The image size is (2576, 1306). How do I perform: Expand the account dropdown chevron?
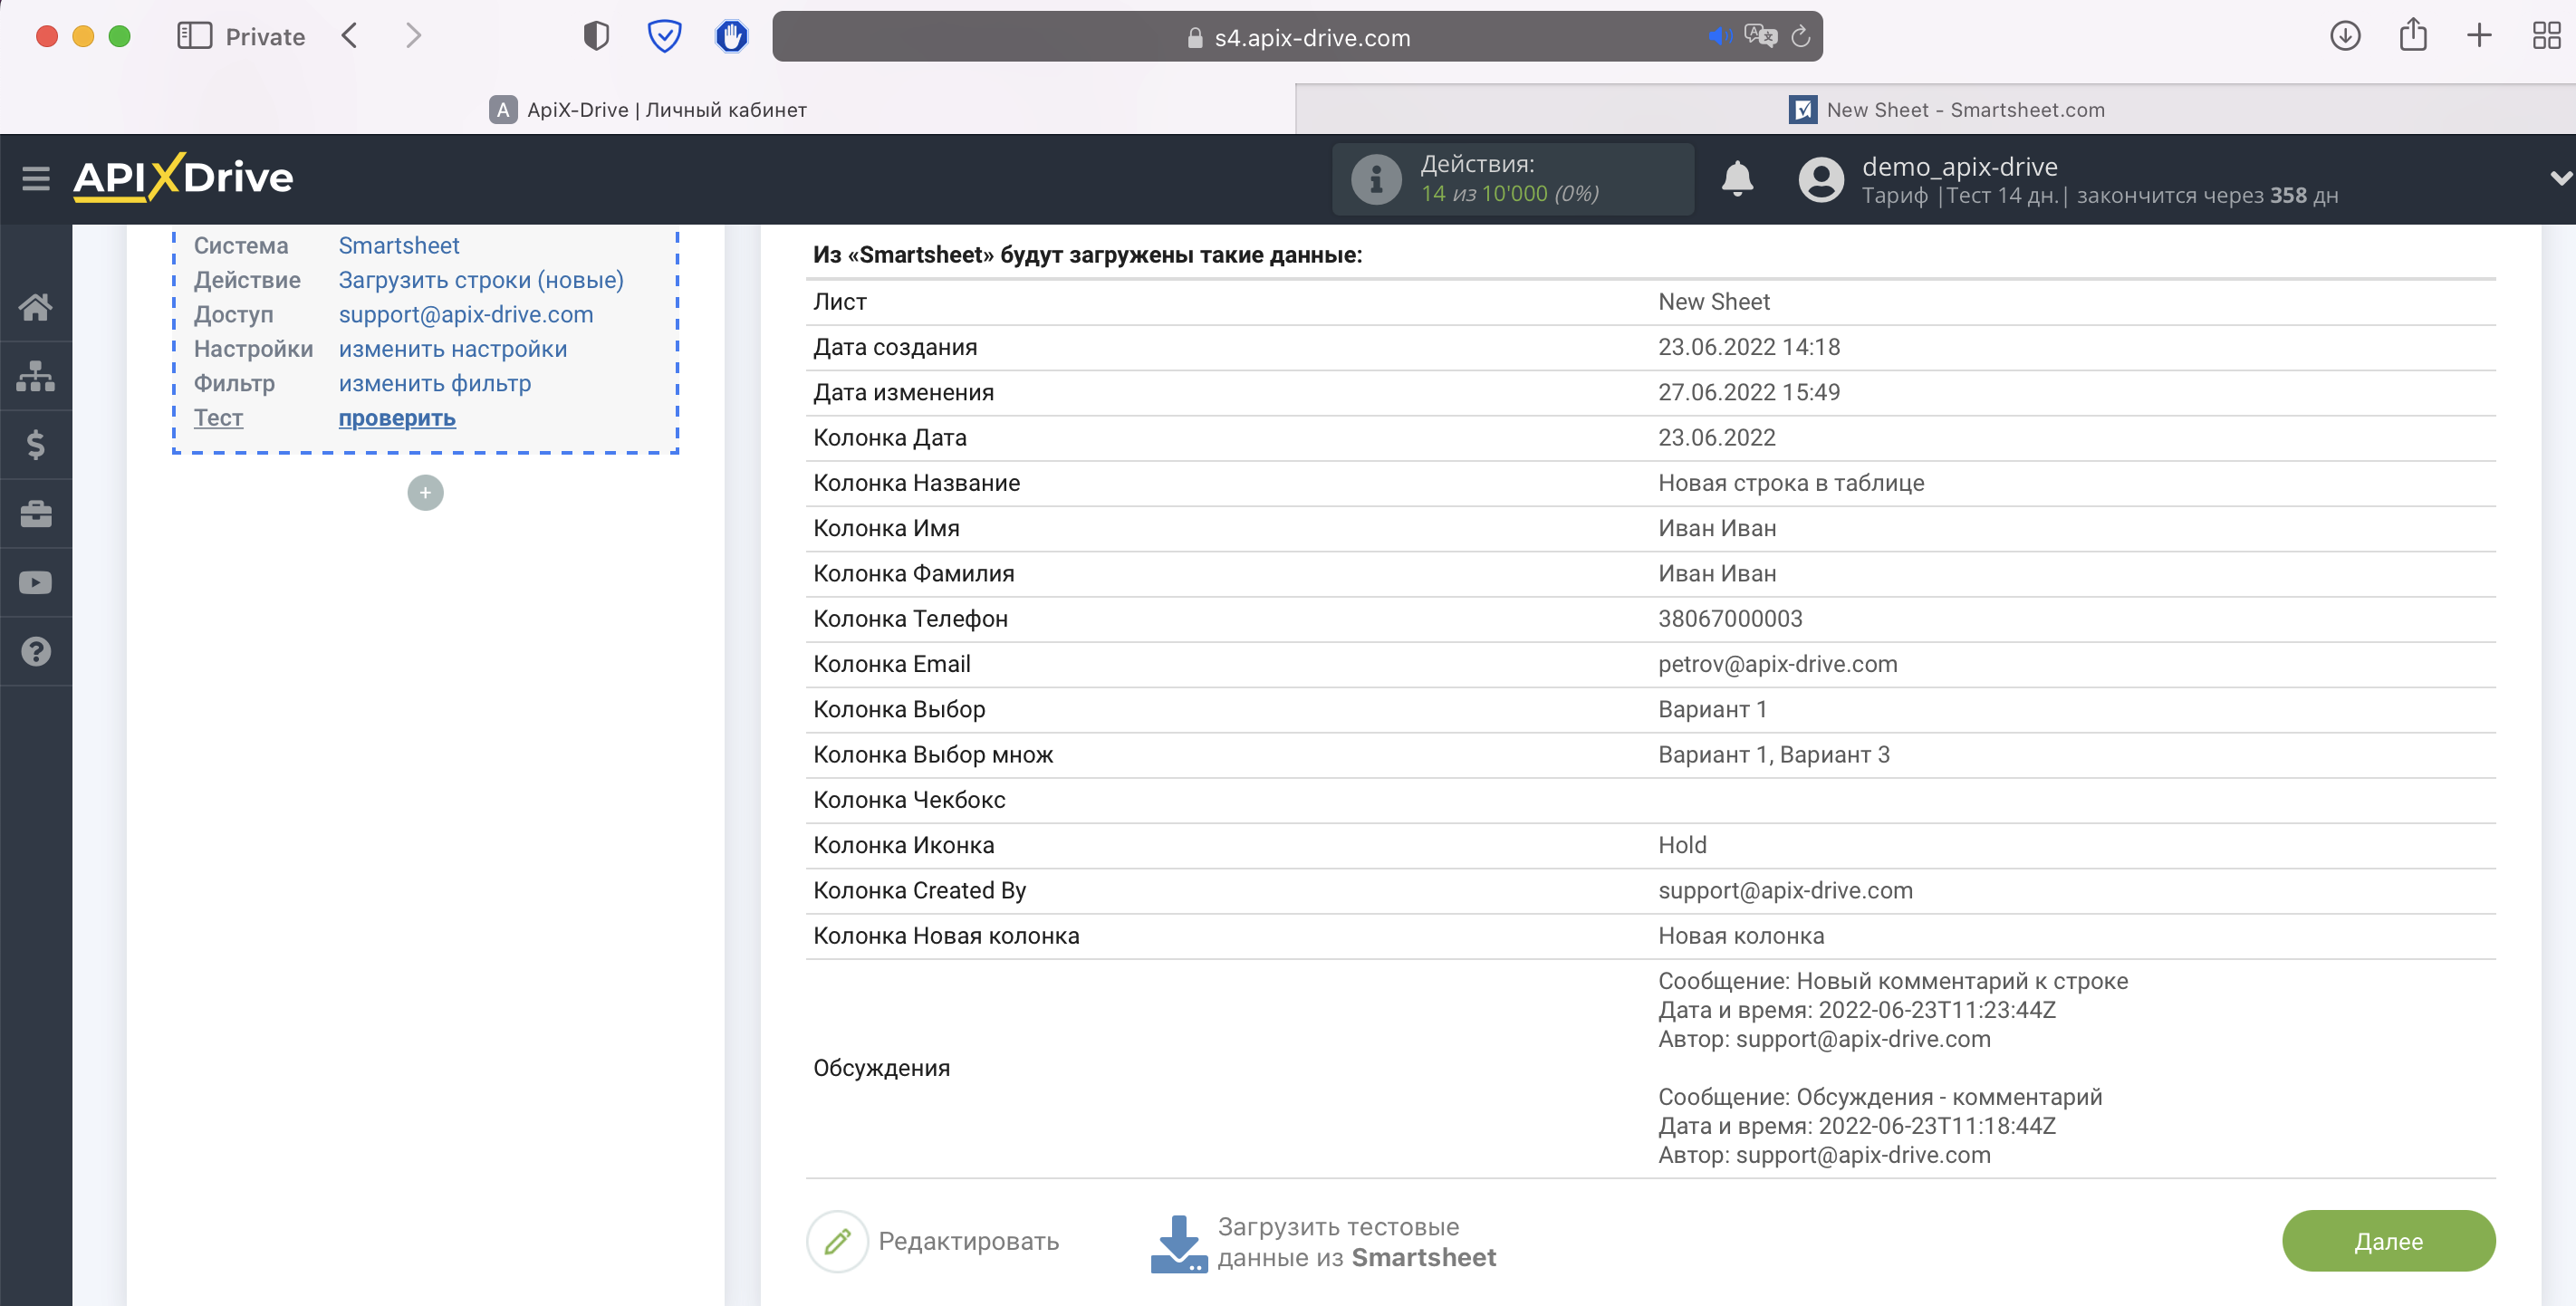point(2560,178)
